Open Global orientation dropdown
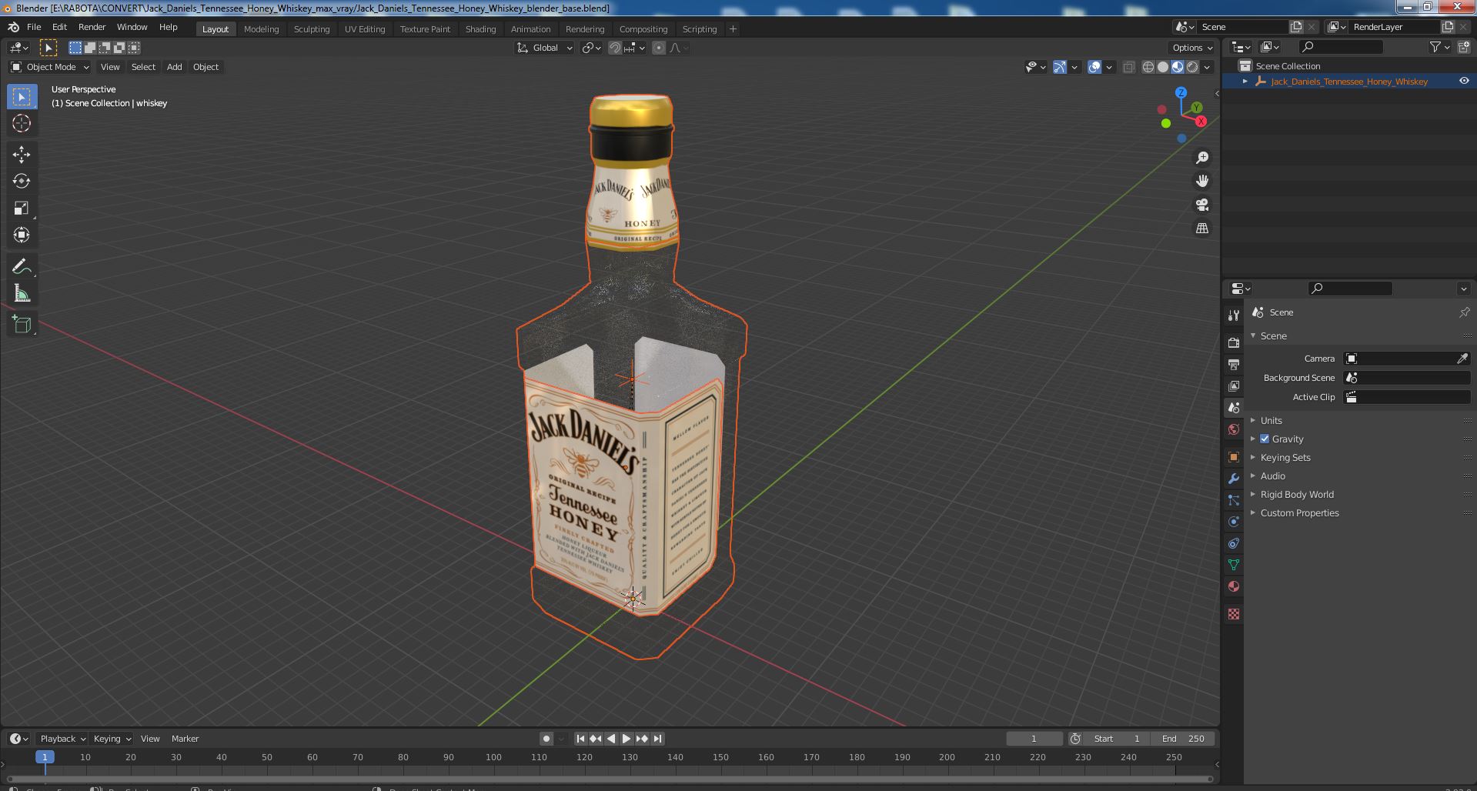1477x791 pixels. coord(545,48)
